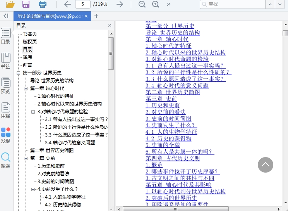Click the document vertical scroll-up arrow
Viewport: 288px width, 211px height.
[x=286, y=24]
